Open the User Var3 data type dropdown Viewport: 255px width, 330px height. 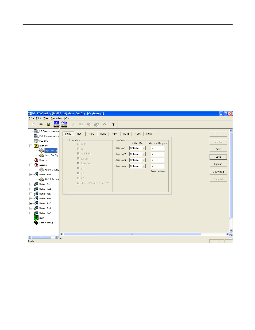(x=144, y=160)
